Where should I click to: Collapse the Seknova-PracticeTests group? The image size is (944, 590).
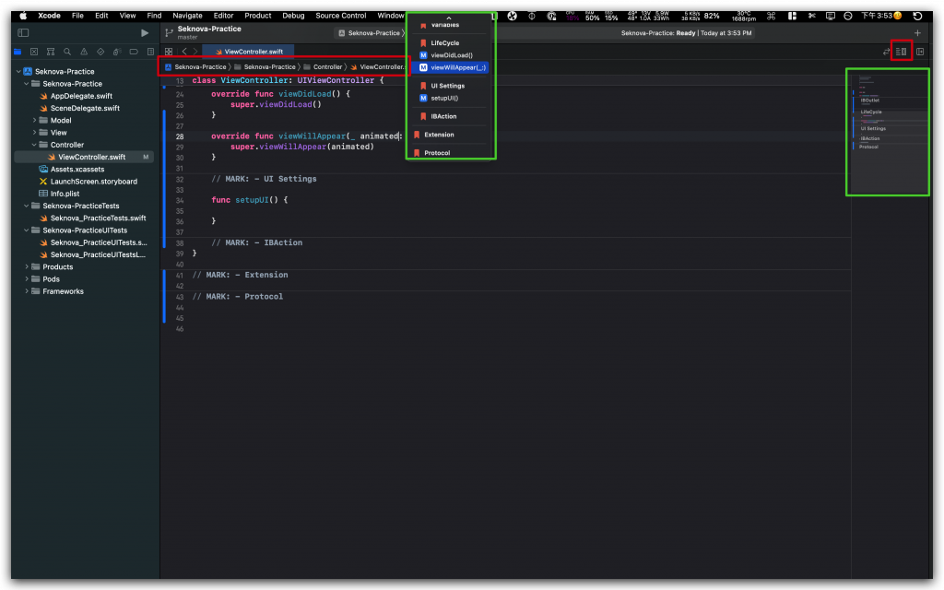[x=27, y=206]
